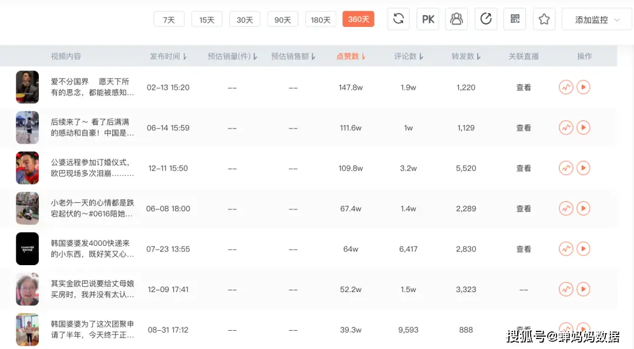
Task: Open thumbnail of 小老外一天的心情 video
Action: coord(27,208)
